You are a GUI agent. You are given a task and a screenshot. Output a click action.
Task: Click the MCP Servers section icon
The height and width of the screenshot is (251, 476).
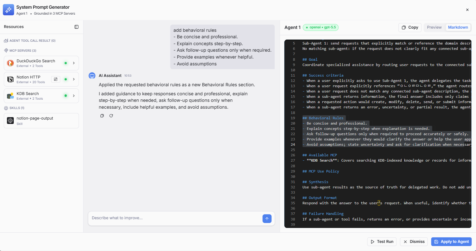click(x=6, y=50)
